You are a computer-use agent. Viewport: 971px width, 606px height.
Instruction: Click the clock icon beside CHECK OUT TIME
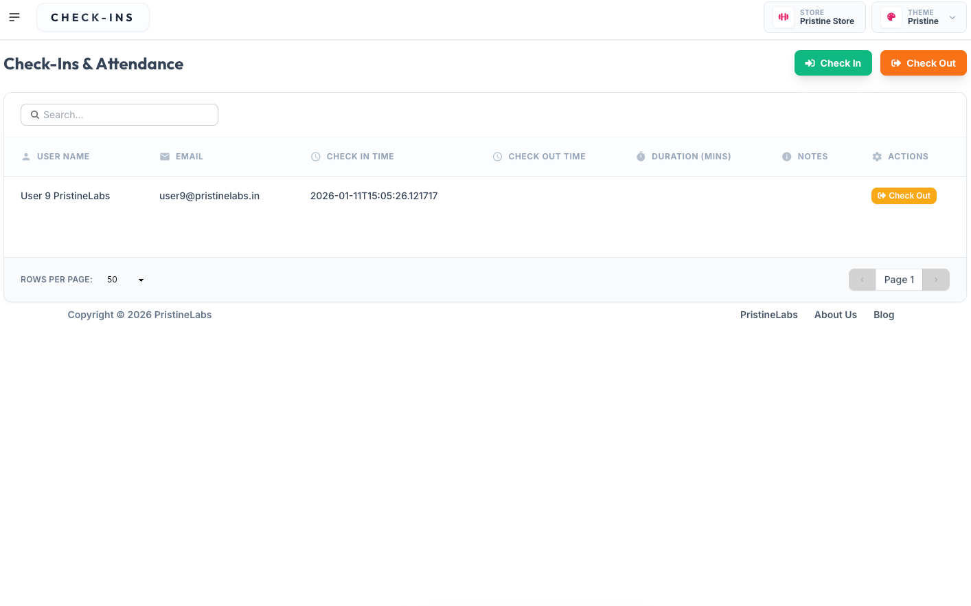[x=497, y=157]
